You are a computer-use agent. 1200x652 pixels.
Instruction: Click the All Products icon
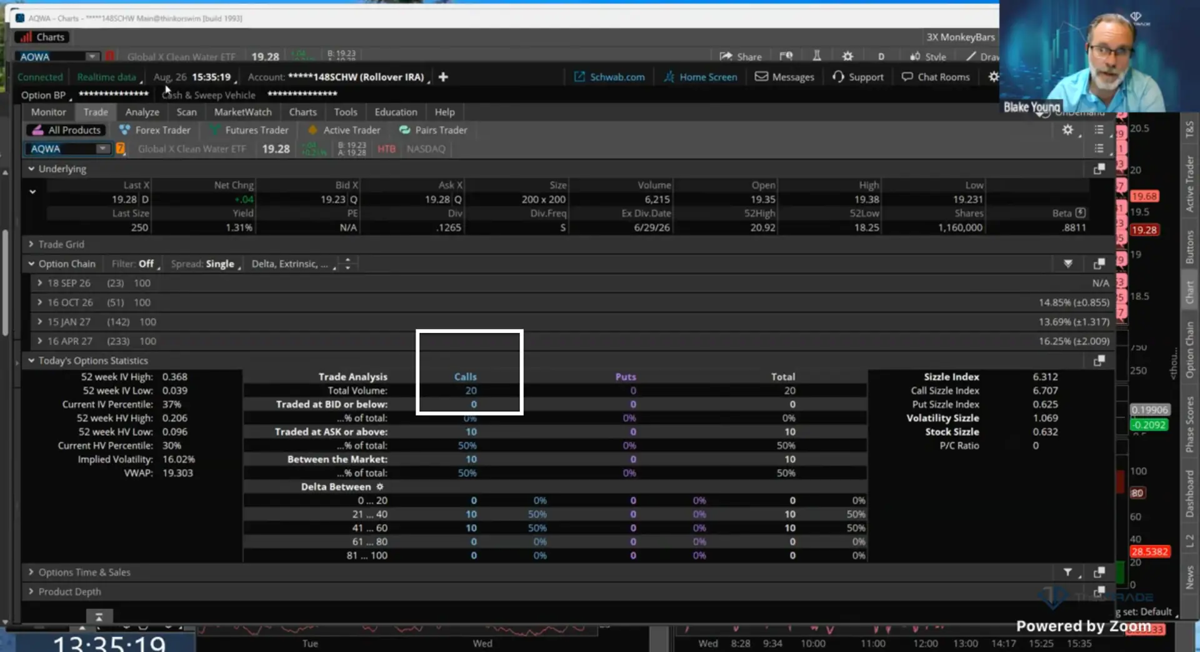click(38, 130)
